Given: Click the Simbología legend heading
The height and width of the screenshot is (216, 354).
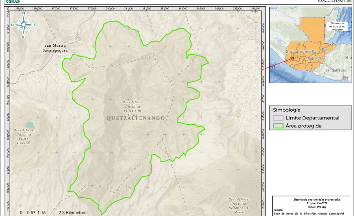Looking at the screenshot, I should (x=287, y=110).
